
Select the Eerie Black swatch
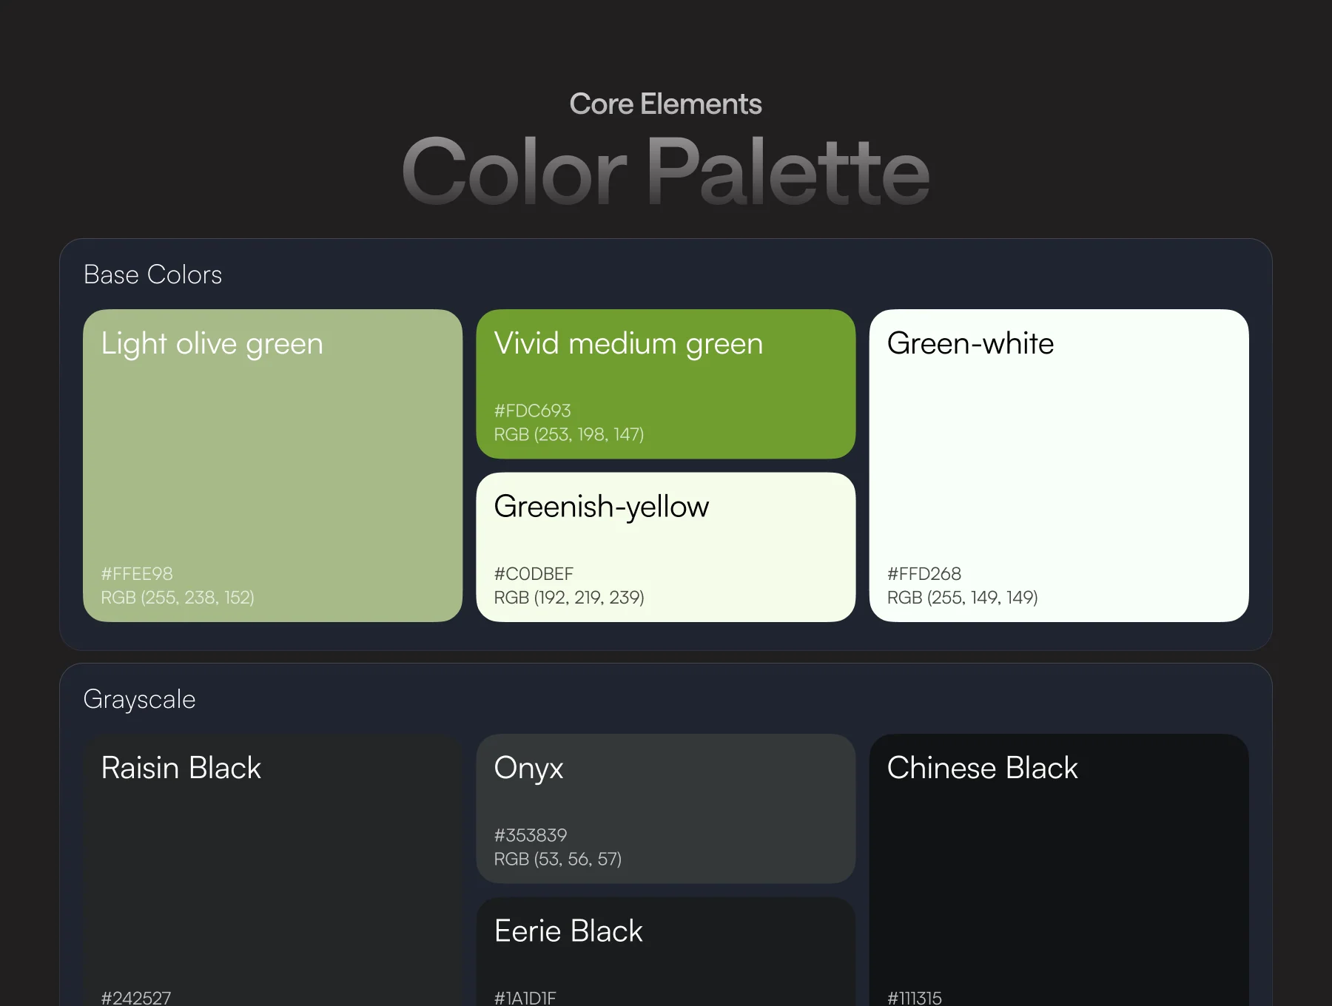coord(665,951)
